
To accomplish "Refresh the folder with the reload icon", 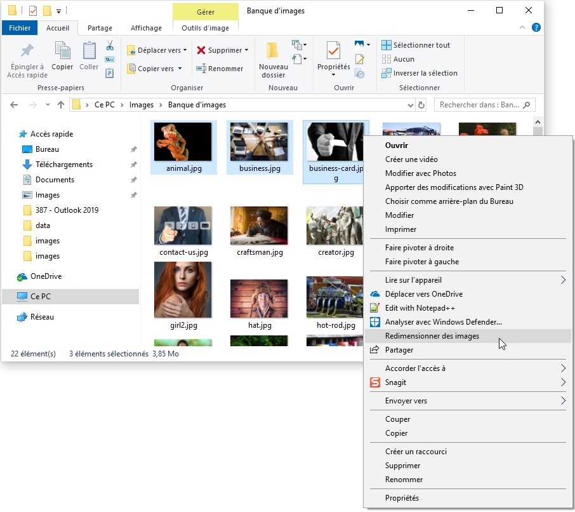I will [421, 105].
